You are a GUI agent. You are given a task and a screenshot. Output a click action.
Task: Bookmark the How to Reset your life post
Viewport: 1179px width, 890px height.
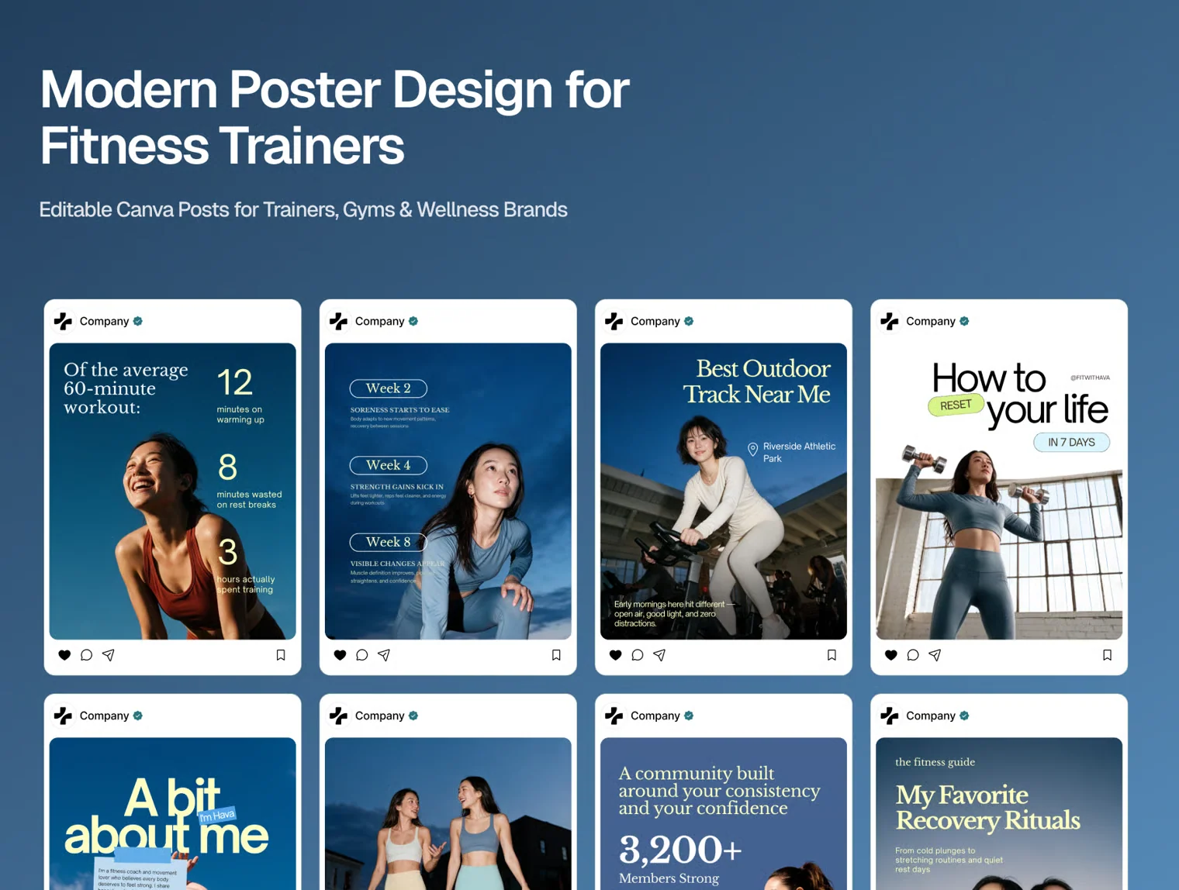click(x=1107, y=655)
